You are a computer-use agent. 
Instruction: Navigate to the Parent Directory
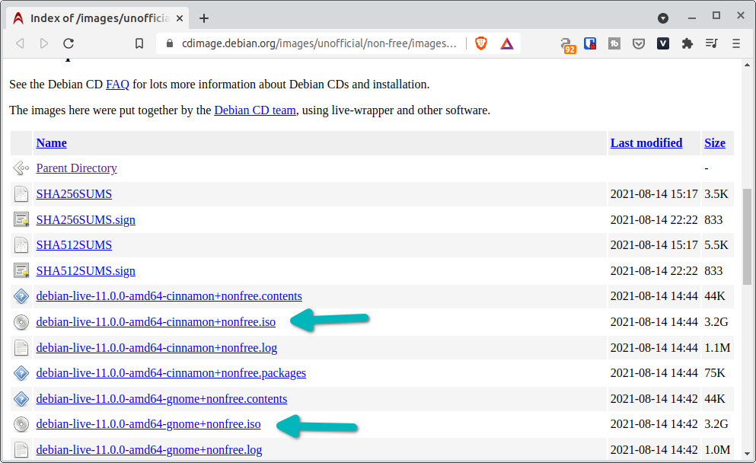[76, 168]
